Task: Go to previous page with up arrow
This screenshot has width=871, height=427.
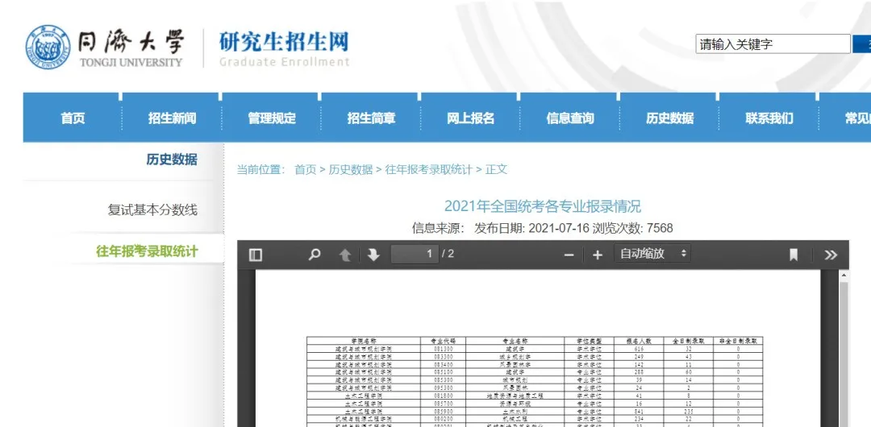Action: point(345,255)
